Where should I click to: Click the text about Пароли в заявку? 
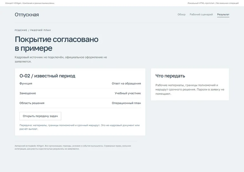[190, 90]
